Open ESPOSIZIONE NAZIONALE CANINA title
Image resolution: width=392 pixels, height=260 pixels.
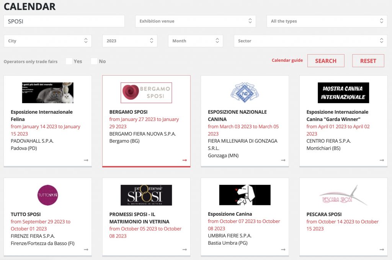point(237,116)
